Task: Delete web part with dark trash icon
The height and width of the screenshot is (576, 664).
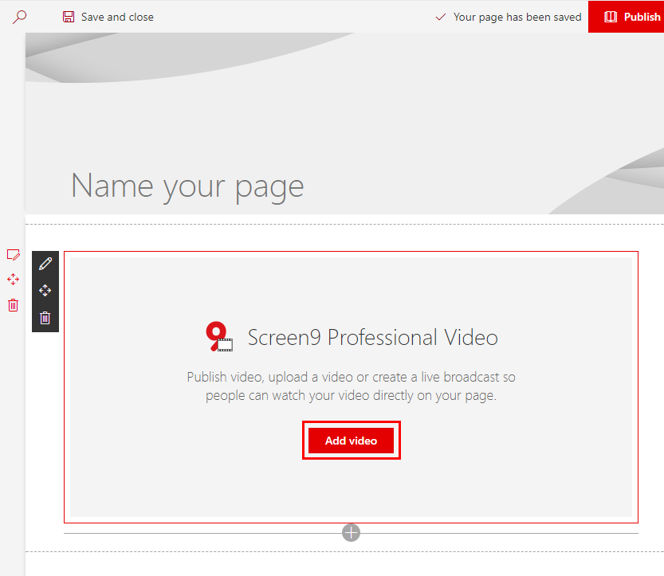Action: (45, 317)
